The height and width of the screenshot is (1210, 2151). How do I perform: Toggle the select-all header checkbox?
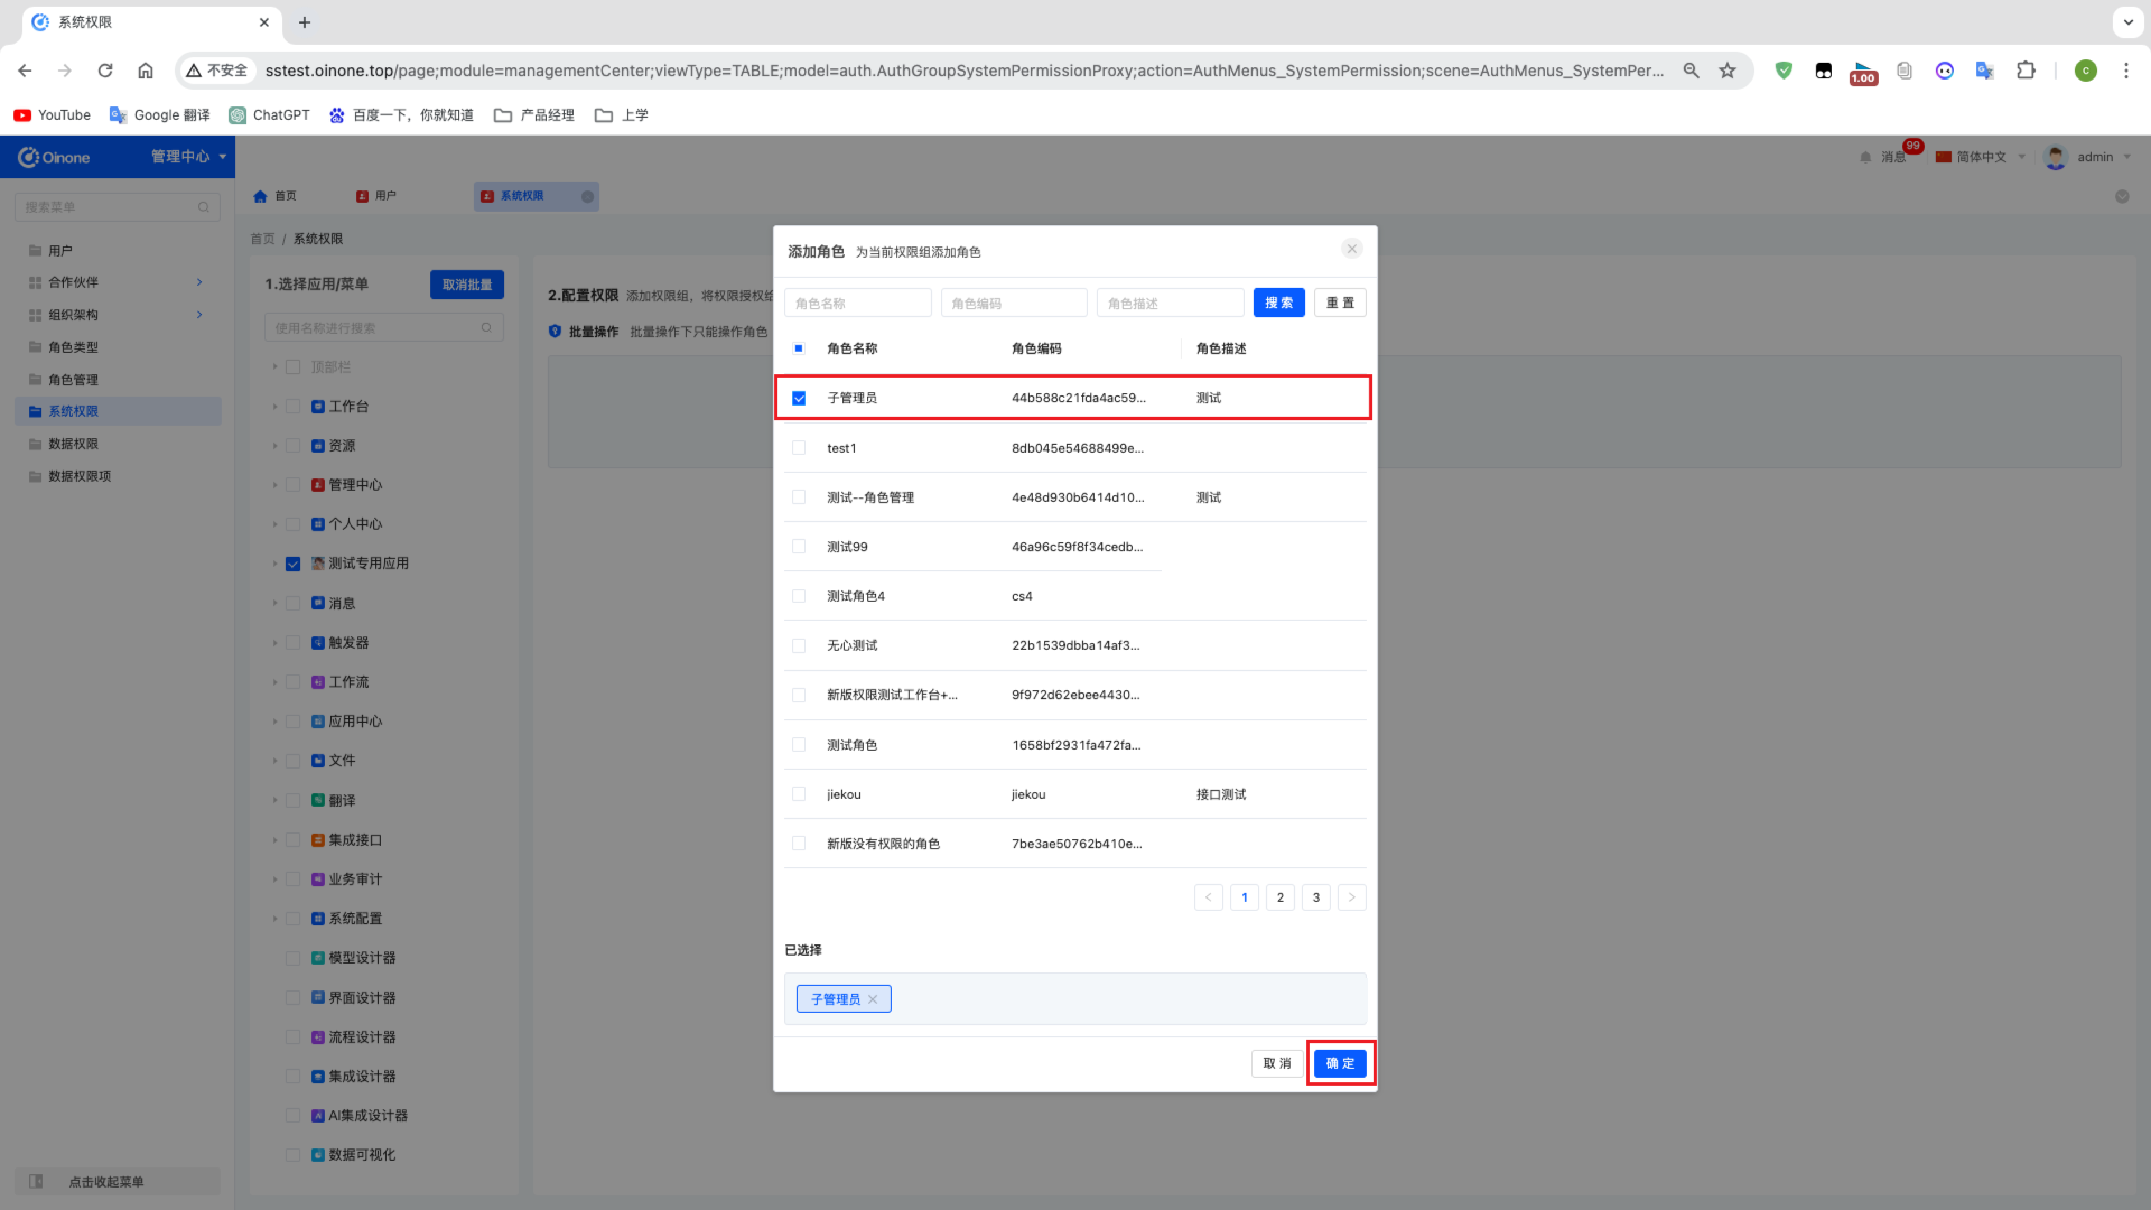click(x=799, y=348)
